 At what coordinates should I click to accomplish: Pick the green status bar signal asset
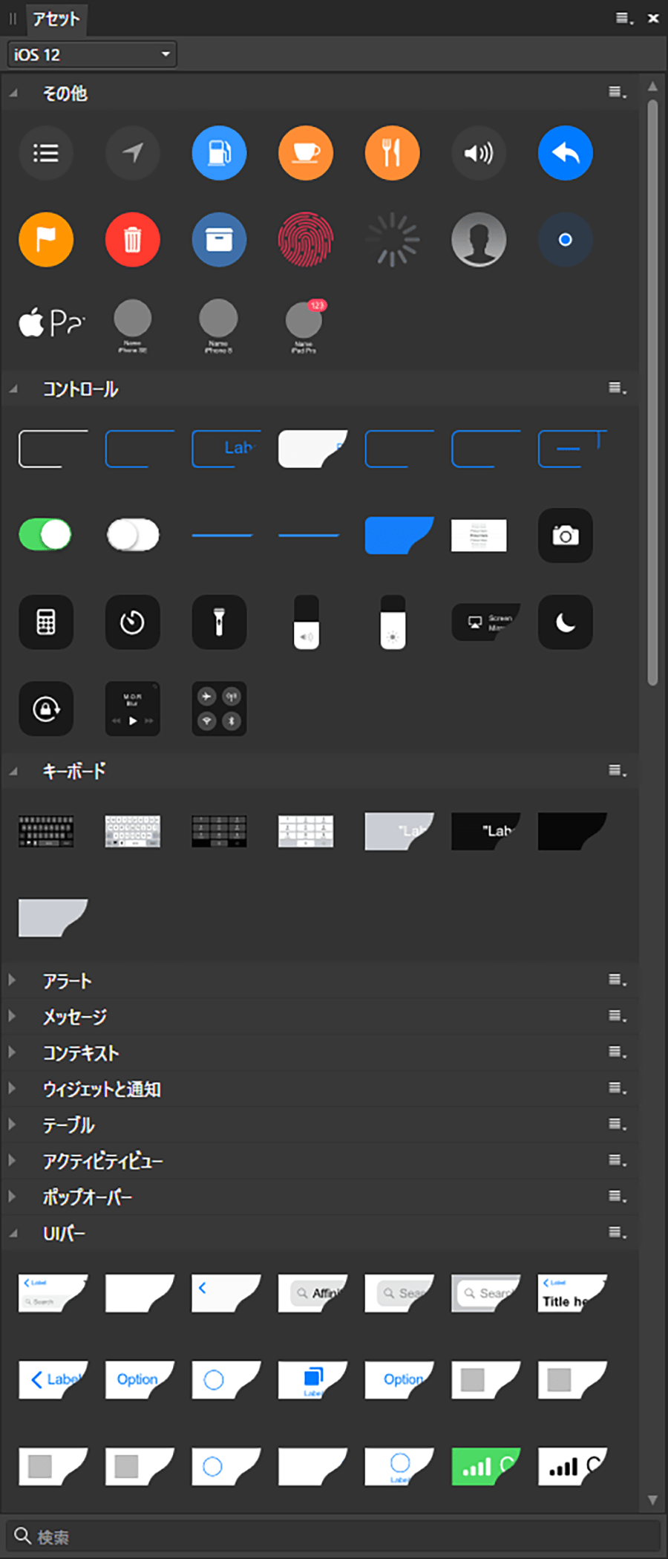[486, 1467]
